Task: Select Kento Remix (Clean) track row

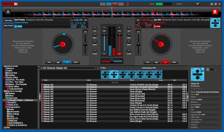Action: pos(114,89)
